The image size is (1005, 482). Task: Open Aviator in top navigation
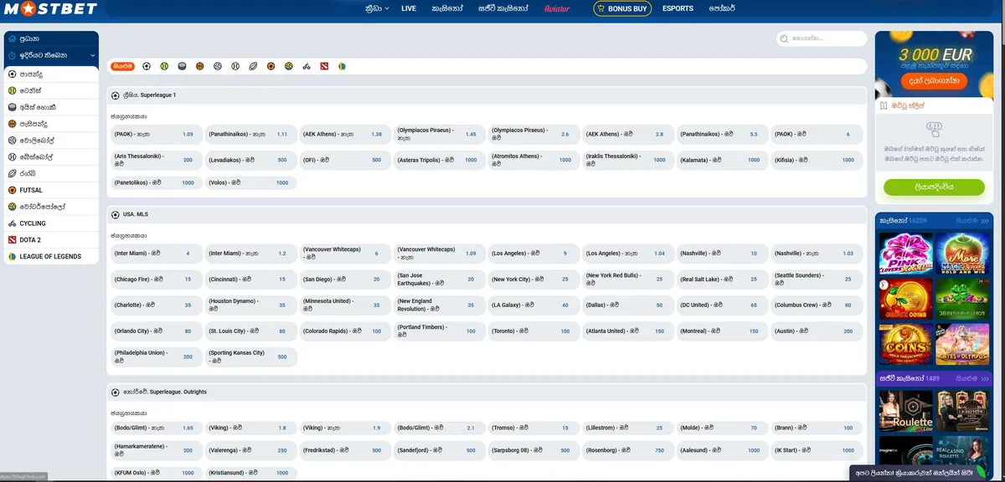557,8
